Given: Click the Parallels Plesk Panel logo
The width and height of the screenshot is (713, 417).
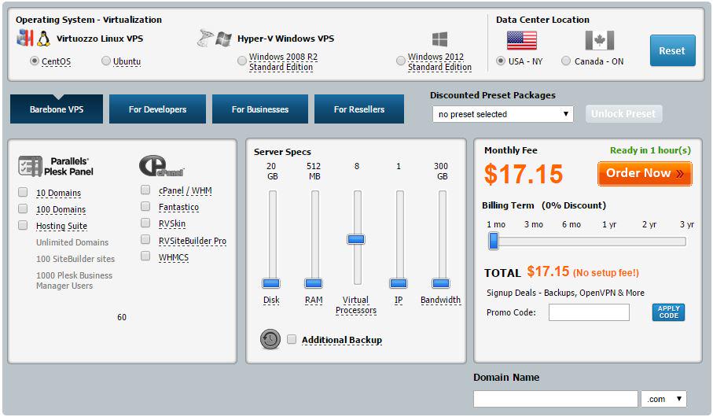Looking at the screenshot, I should pyautogui.click(x=56, y=166).
